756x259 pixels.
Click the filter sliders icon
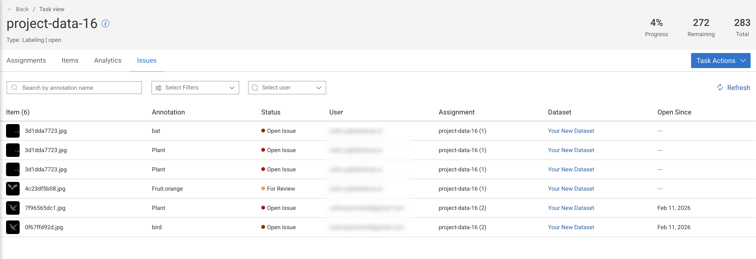pos(159,88)
